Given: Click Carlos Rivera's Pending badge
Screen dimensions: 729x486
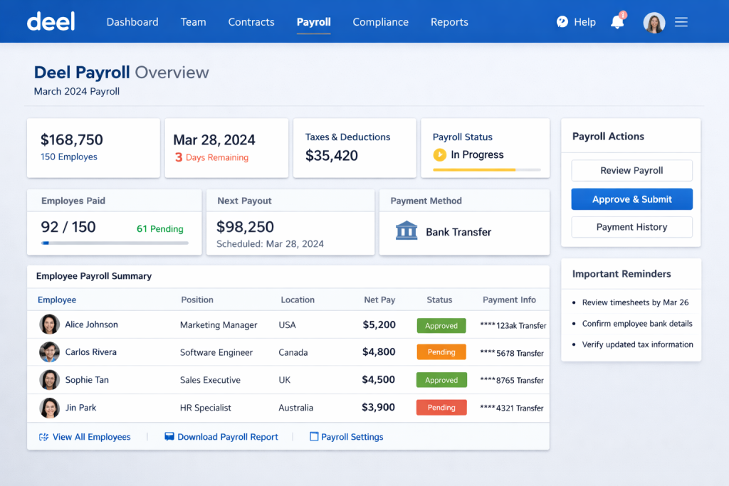Looking at the screenshot, I should tap(441, 352).
